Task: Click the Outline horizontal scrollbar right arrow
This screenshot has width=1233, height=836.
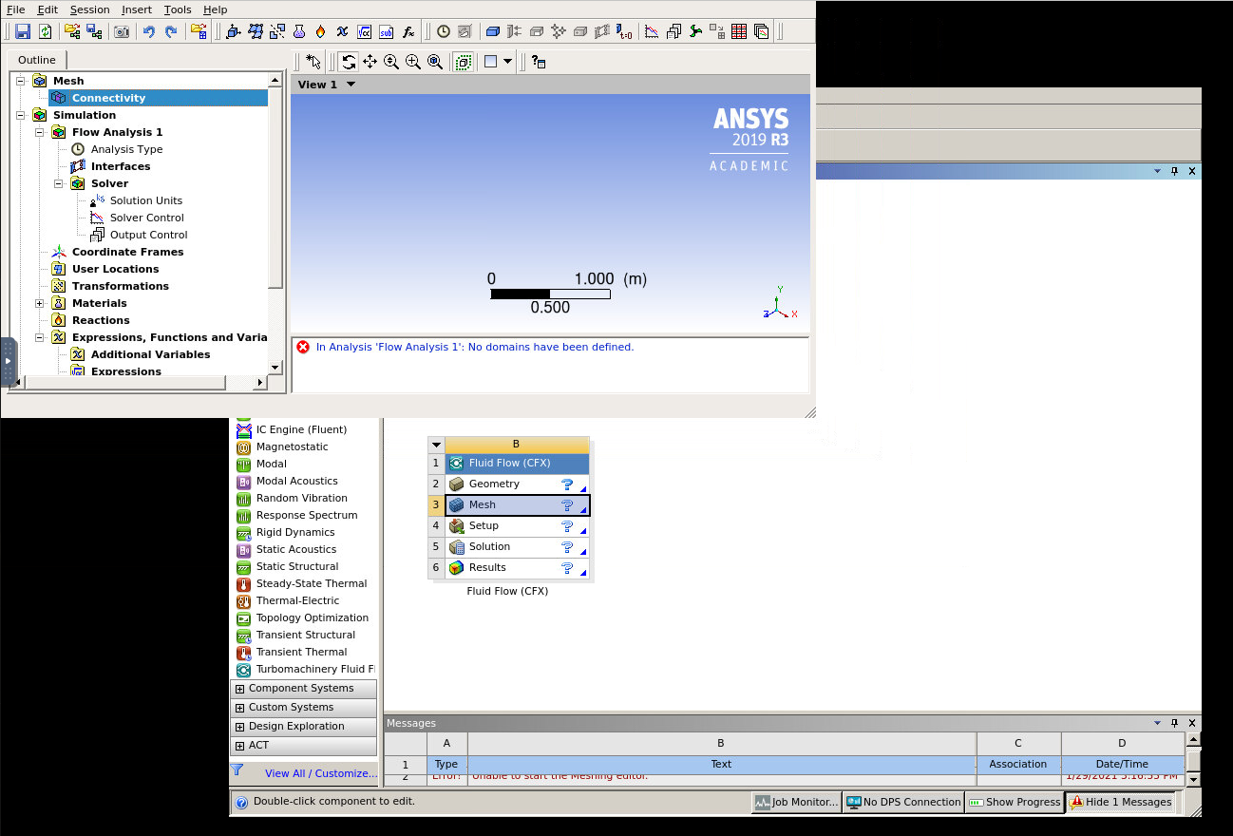Action: coord(260,382)
